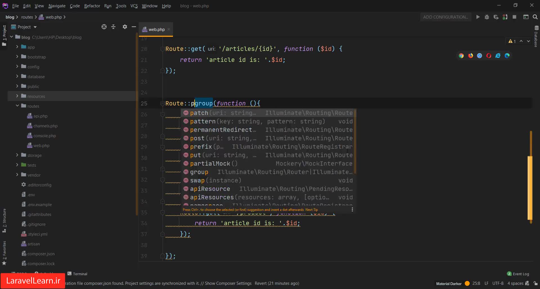Open in Opera browser icon
Image resolution: width=540 pixels, height=289 pixels.
pyautogui.click(x=489, y=56)
